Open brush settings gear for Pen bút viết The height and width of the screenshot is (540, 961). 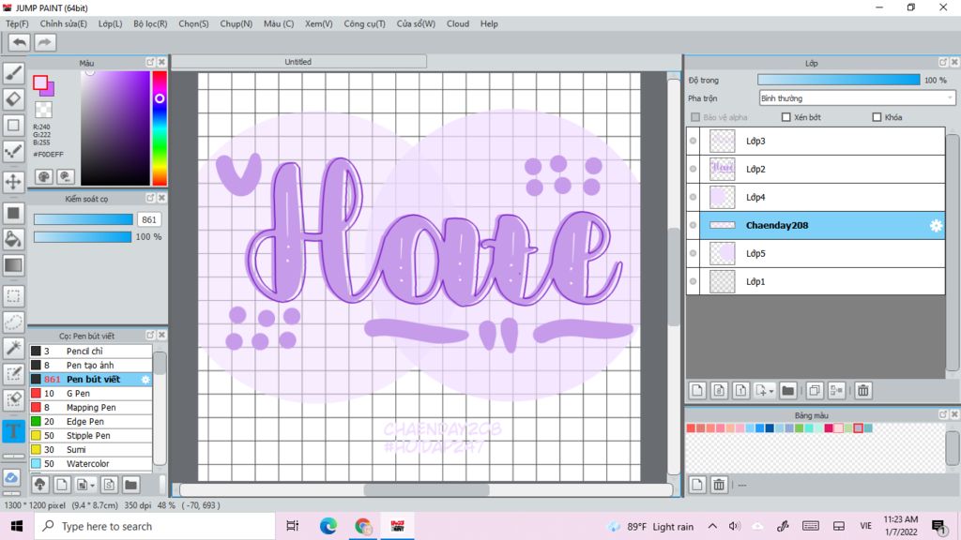click(x=145, y=380)
